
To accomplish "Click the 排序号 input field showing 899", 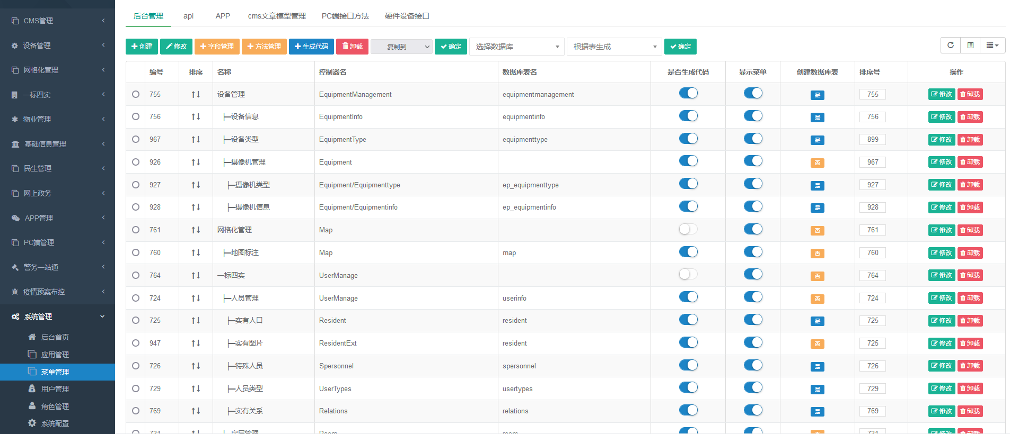I will click(x=872, y=140).
